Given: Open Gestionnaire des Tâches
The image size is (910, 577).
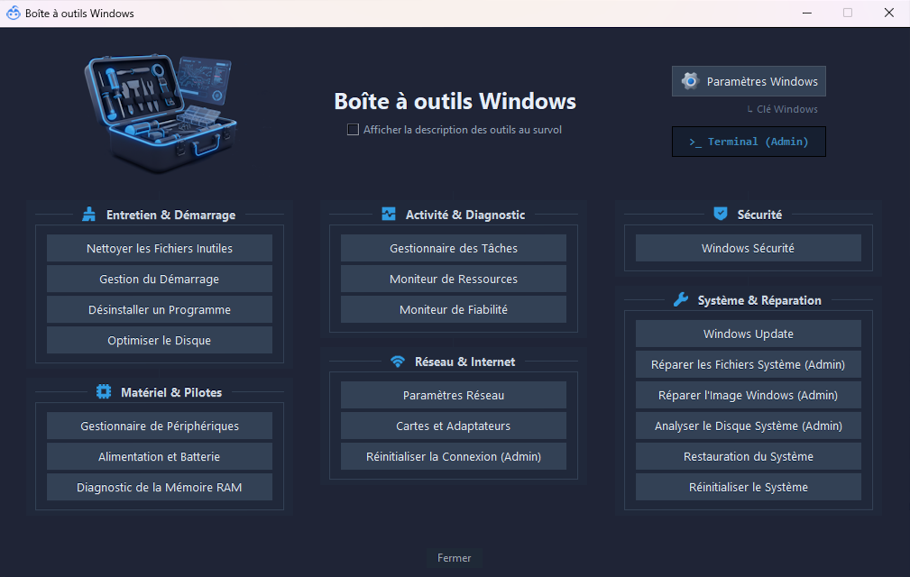Looking at the screenshot, I should point(454,248).
